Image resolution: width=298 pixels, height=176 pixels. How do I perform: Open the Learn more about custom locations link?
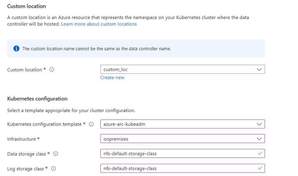(99, 24)
